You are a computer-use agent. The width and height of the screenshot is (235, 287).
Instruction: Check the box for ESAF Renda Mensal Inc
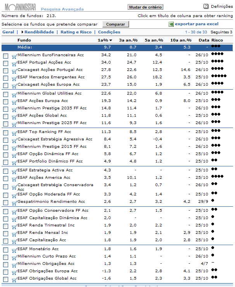pos(5,233)
